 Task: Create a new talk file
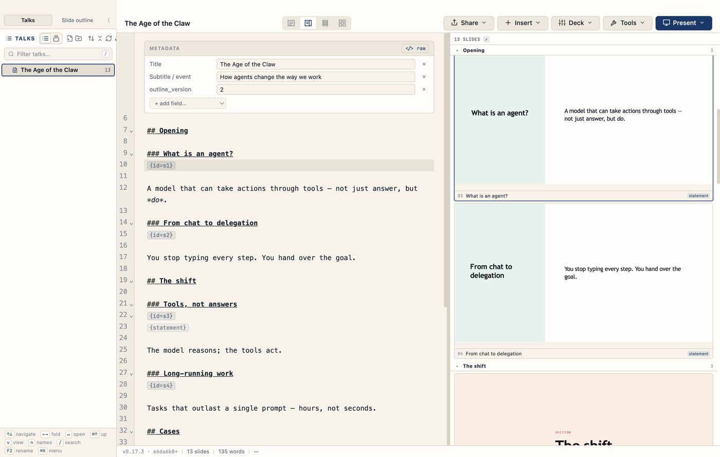pos(69,39)
